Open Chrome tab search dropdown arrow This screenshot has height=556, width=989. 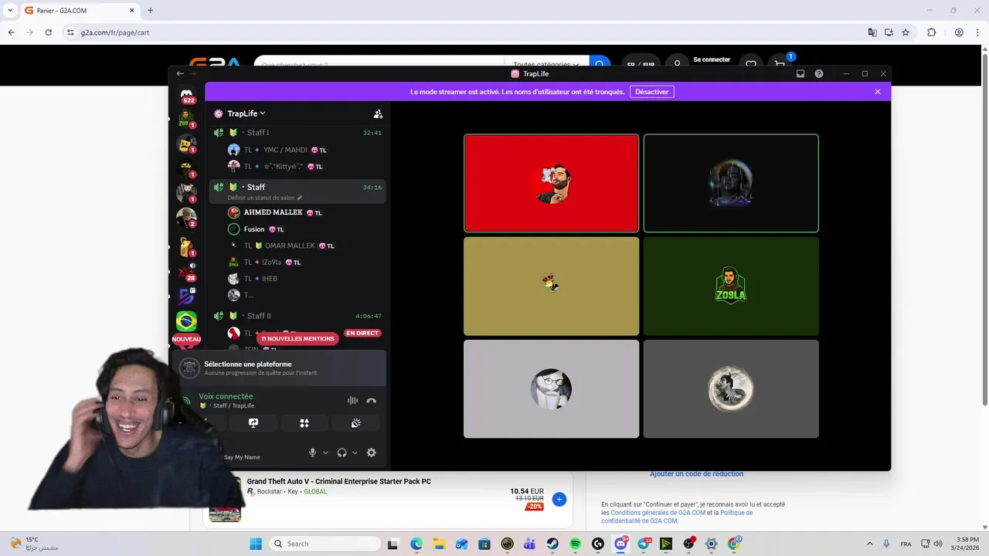point(10,11)
